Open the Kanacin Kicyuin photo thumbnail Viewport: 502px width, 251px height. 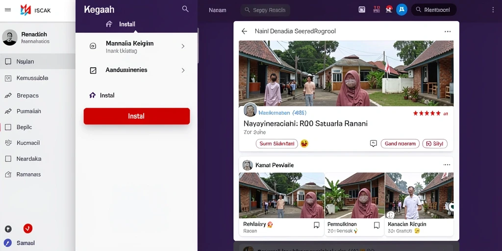tap(420, 196)
